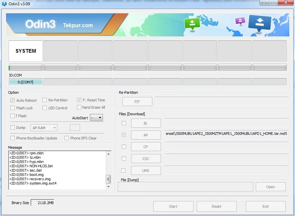Untick the AP file checkbox
Viewport: 295px width, 216px height.
(124, 135)
